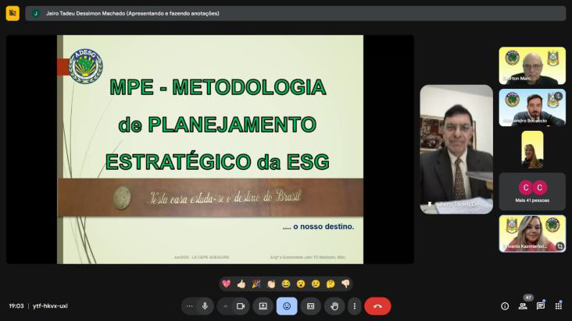Click the present screen icon
Viewport: 572px width, 321px height.
(263, 306)
